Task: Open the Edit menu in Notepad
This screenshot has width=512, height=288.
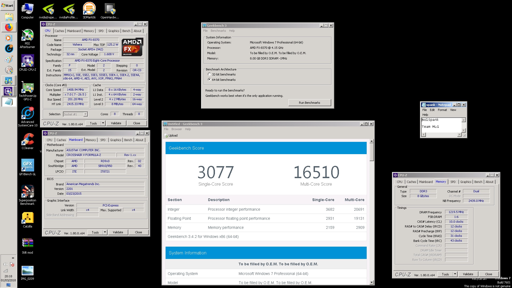Action: pyautogui.click(x=432, y=110)
